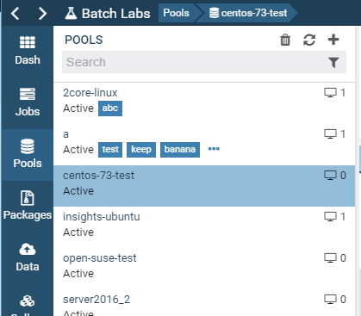
Task: Delete the selected pool via trash icon
Action: pos(285,40)
